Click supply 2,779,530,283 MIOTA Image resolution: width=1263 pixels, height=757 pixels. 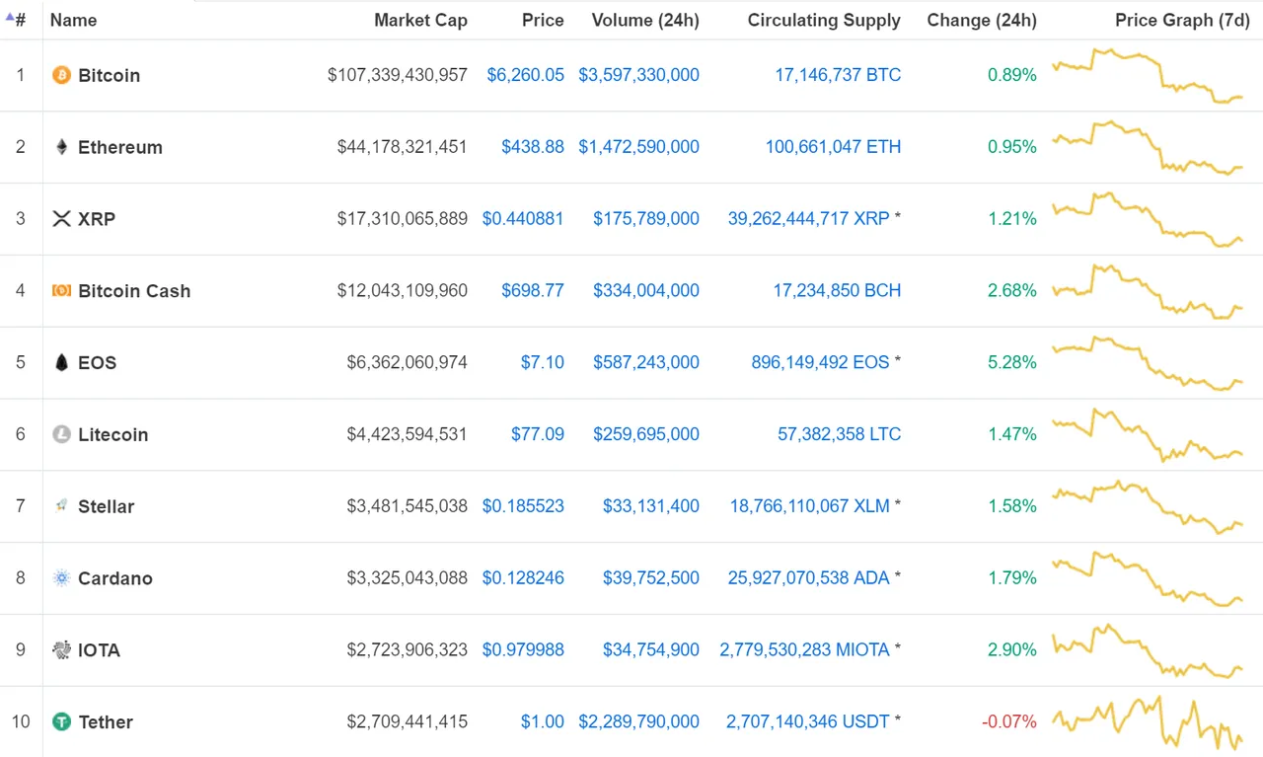[x=805, y=650]
